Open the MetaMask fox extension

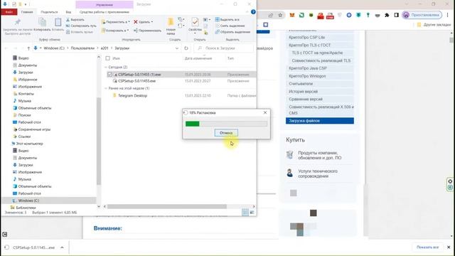(x=292, y=15)
